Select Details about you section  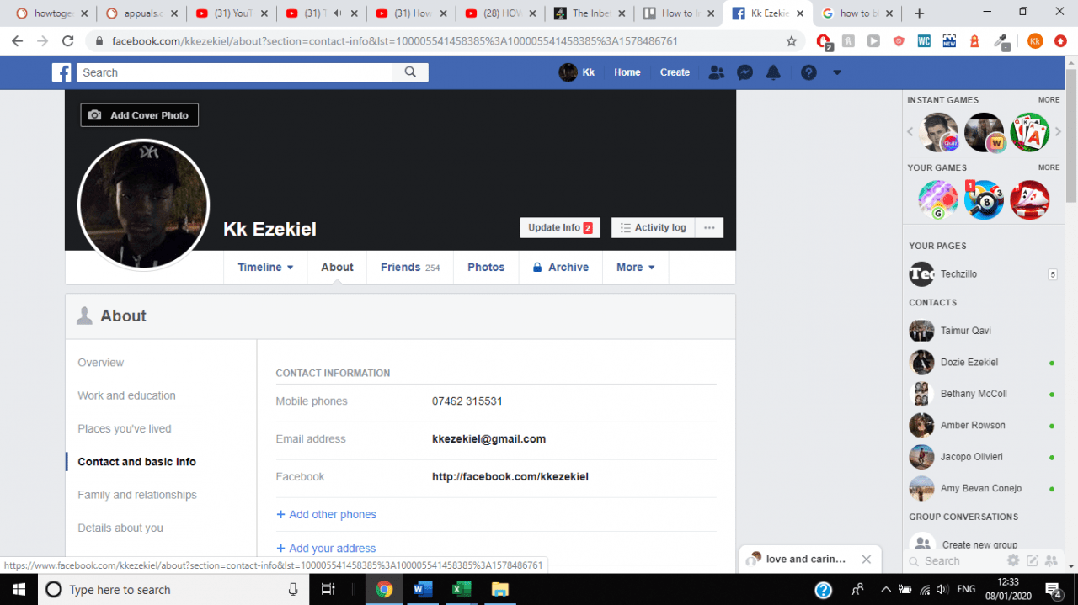(120, 528)
